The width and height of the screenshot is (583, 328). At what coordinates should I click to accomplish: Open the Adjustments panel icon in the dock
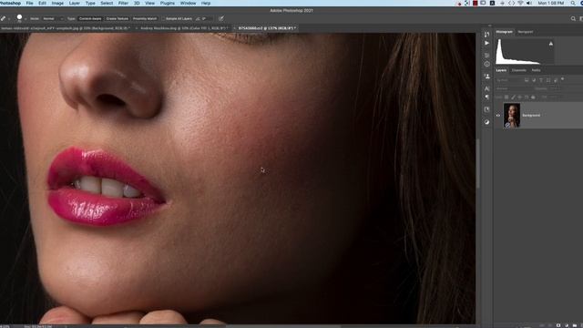tap(487, 122)
